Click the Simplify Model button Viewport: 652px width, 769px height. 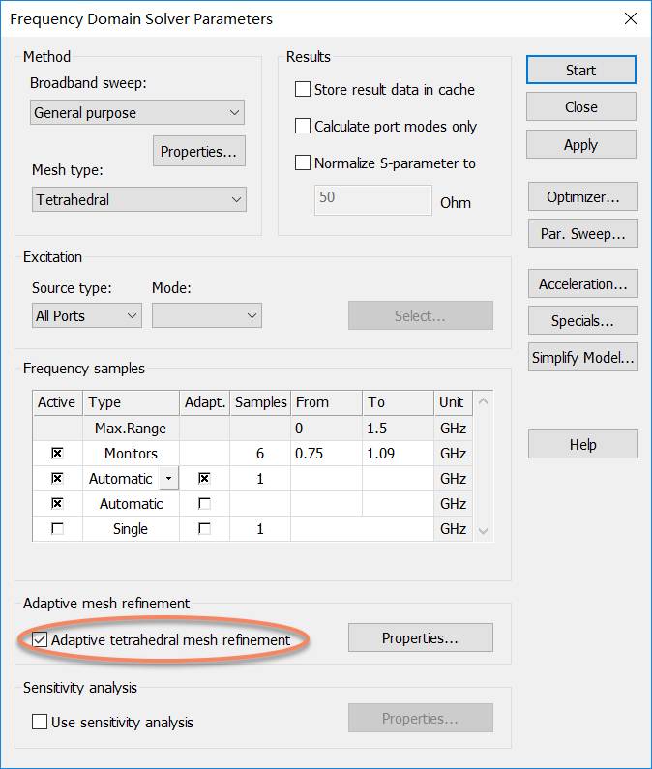coord(582,357)
